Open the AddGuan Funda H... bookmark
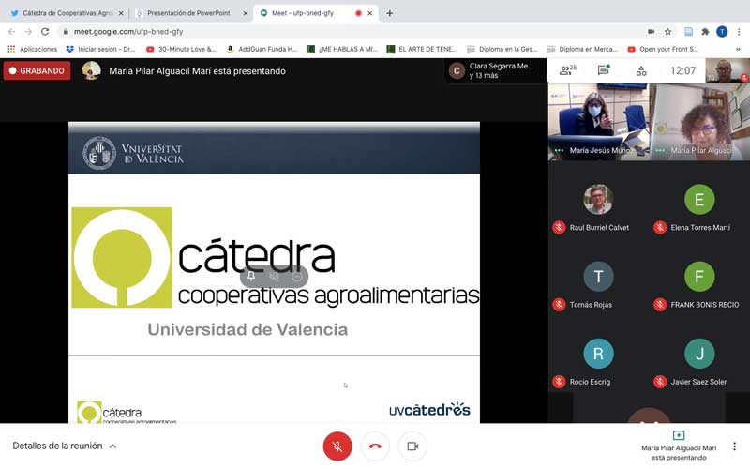Image resolution: width=750 pixels, height=469 pixels. [262, 49]
